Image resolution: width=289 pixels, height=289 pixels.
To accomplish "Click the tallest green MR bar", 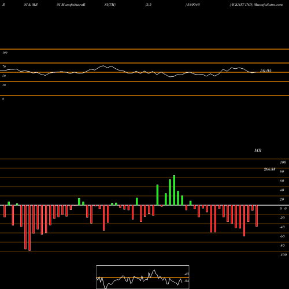I will (174, 190).
